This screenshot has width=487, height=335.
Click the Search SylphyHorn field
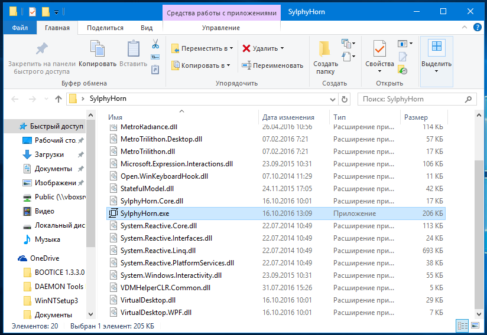pos(417,99)
